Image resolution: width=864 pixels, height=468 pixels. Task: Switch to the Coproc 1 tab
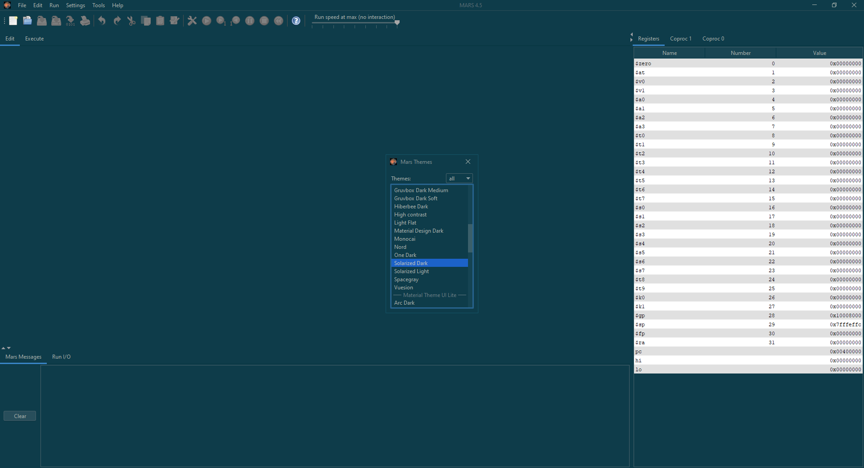coord(680,39)
